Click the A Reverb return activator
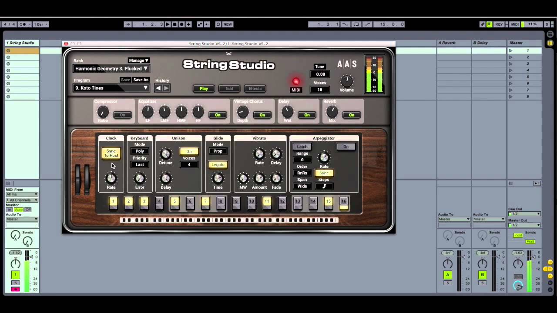557x313 pixels. [447, 275]
